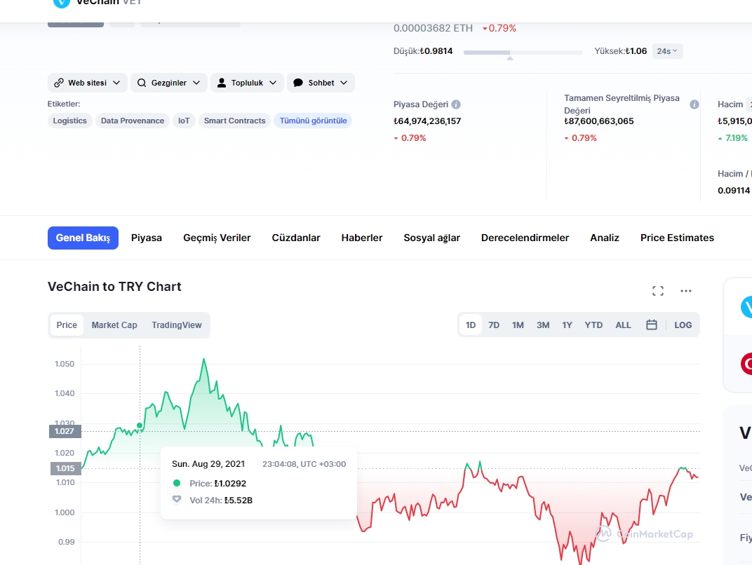Click the VeChain logo at page top
The height and width of the screenshot is (565, 752).
pyautogui.click(x=62, y=3)
